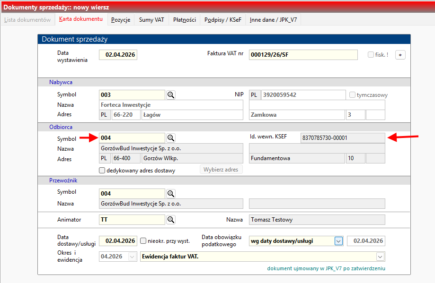Click the Data wystawienia date field

tap(118, 55)
